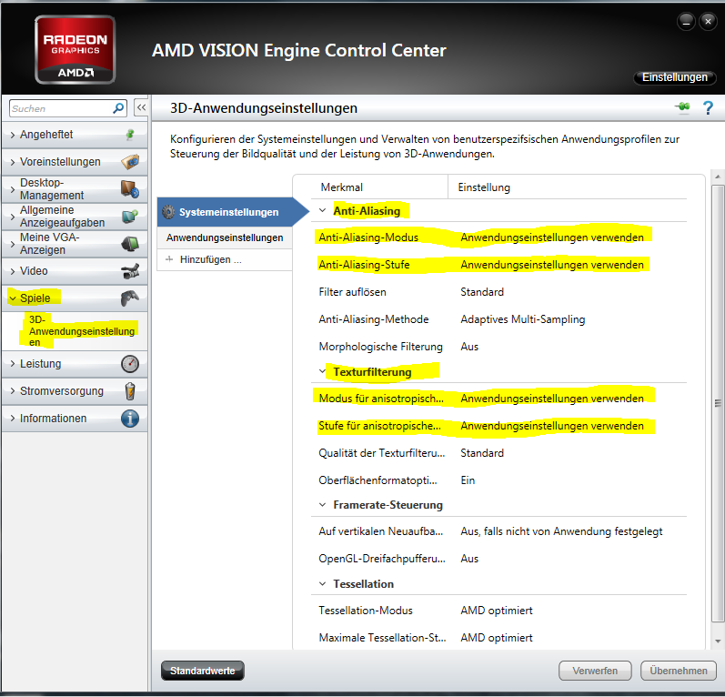Select Qualität der Texturfilteru... row
725x697 pixels.
pyautogui.click(x=499, y=453)
